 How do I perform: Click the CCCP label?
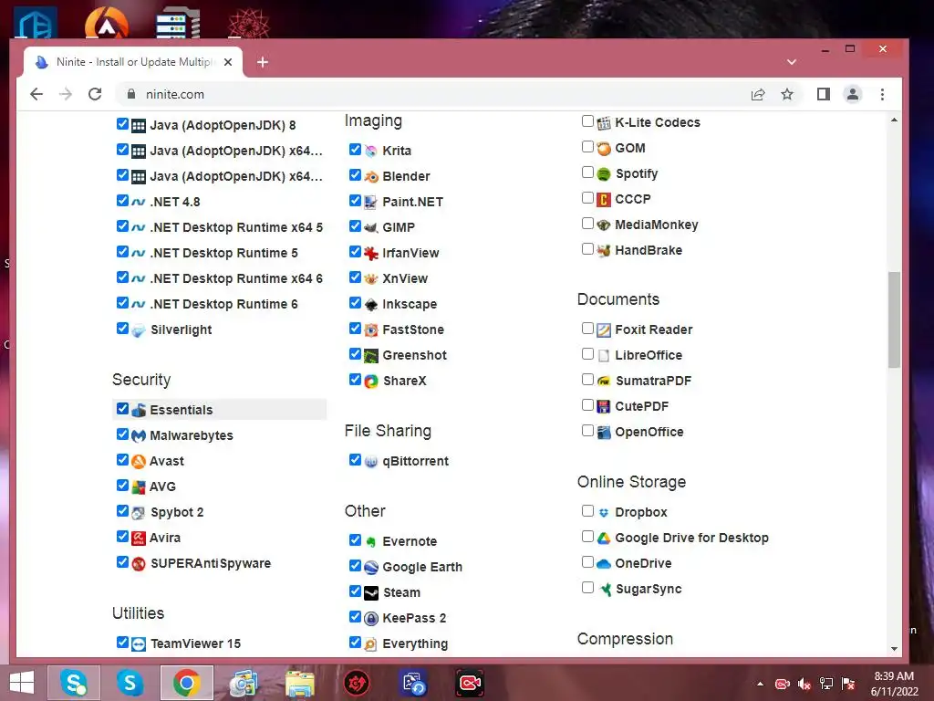coord(633,199)
